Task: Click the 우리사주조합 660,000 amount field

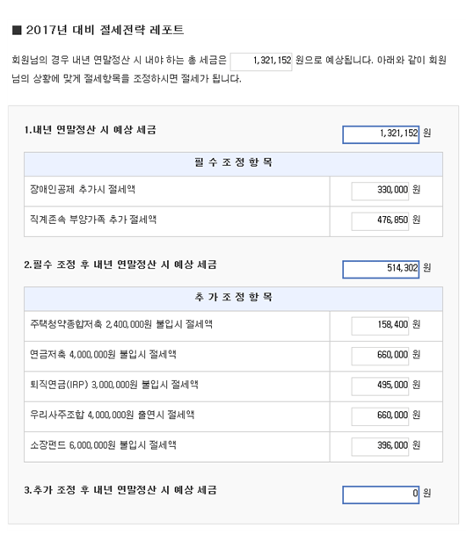Action: tap(380, 416)
